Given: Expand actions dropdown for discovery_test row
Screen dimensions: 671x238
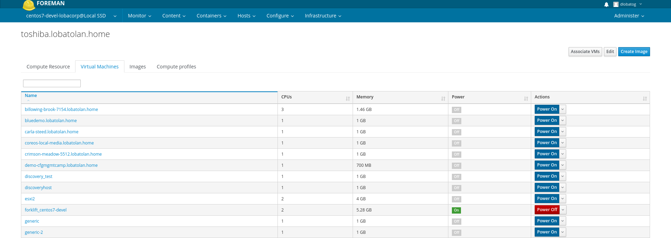Looking at the screenshot, I should (x=563, y=176).
